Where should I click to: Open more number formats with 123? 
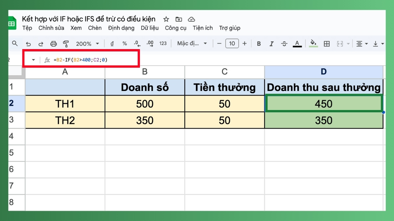pyautogui.click(x=163, y=43)
